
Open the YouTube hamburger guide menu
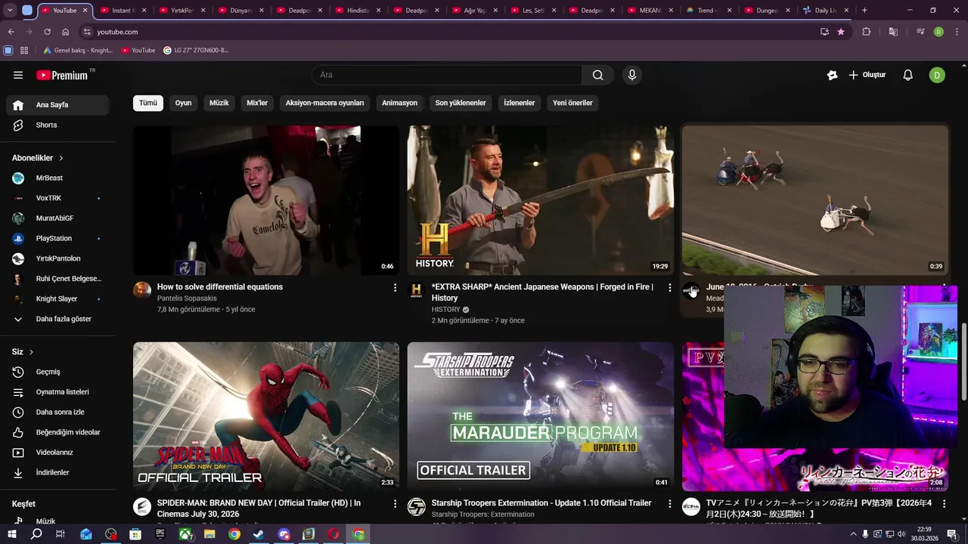tap(18, 75)
